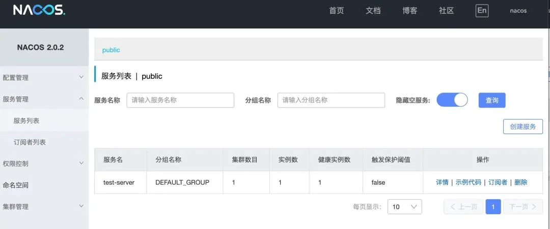
Task: Expand the 权限控制 menu
Action: tap(44, 163)
